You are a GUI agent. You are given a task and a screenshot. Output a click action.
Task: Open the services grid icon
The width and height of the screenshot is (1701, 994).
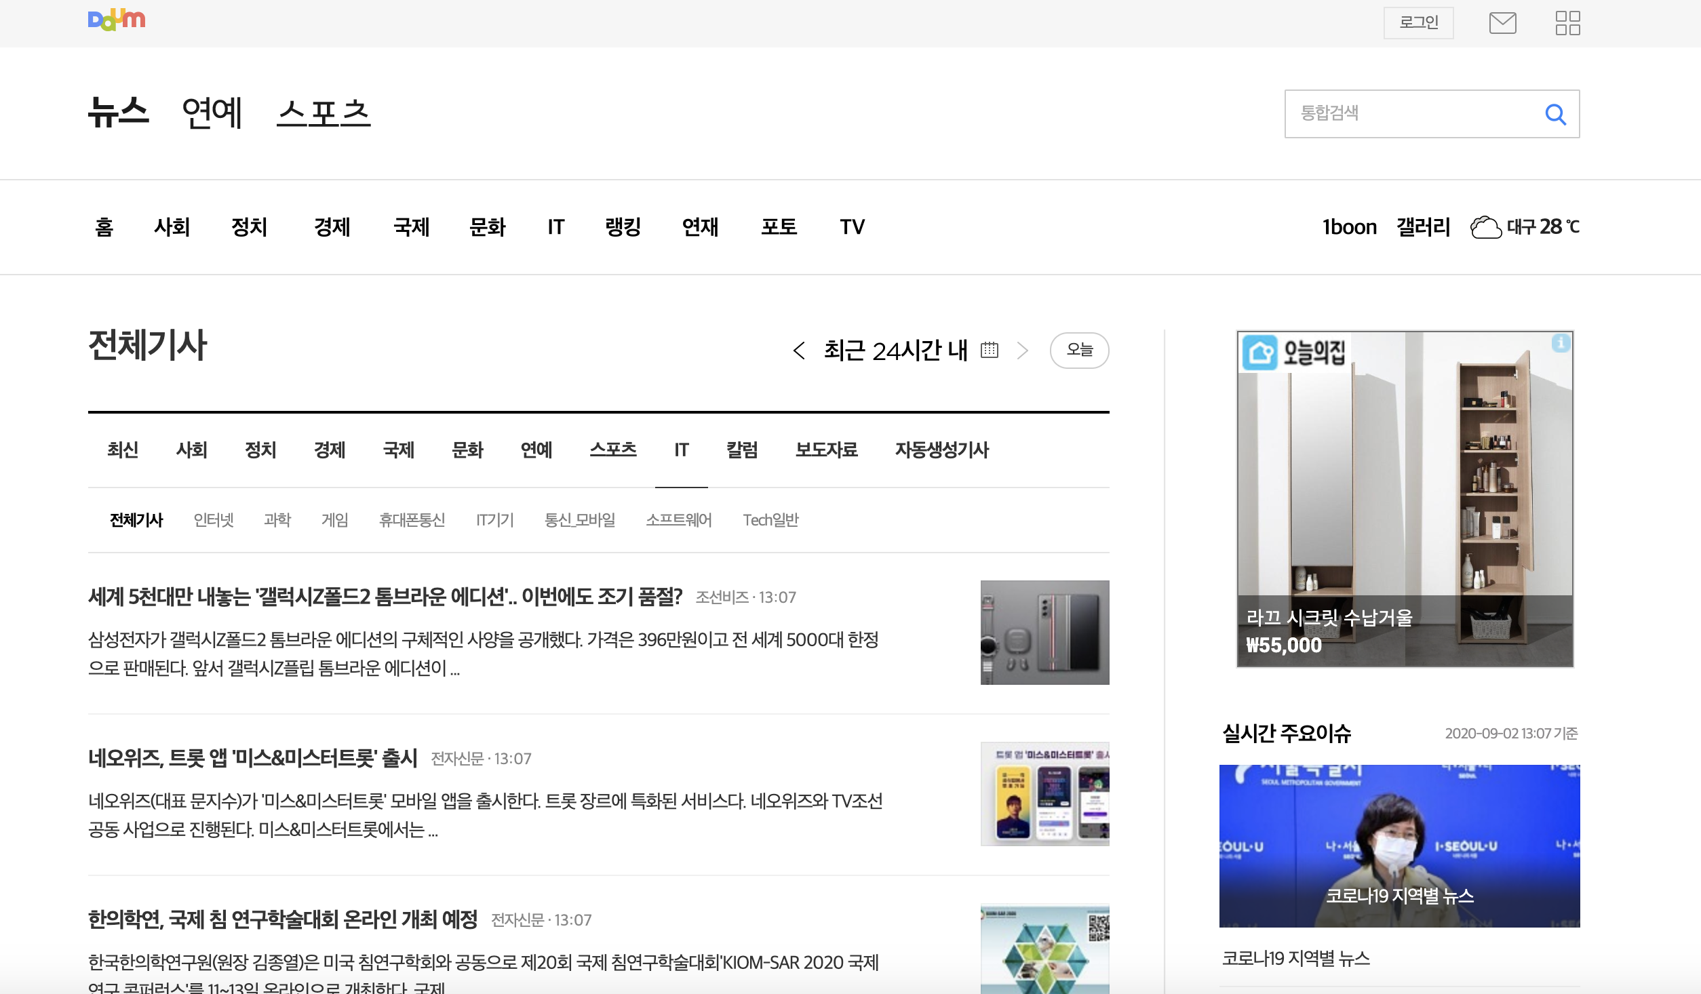[1567, 23]
